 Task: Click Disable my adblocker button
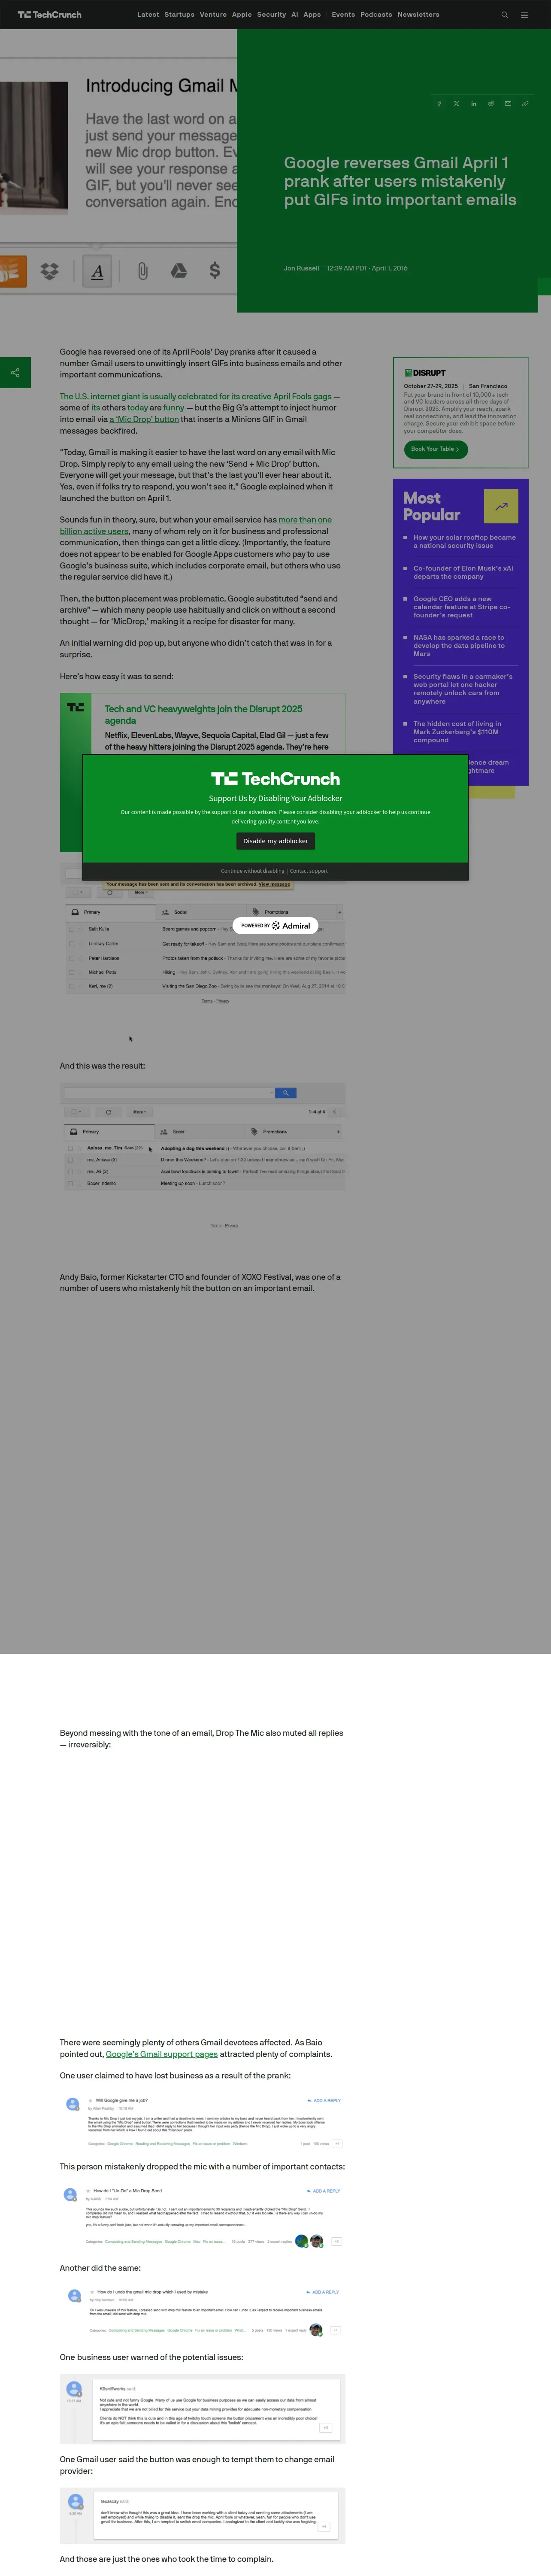[x=275, y=841]
